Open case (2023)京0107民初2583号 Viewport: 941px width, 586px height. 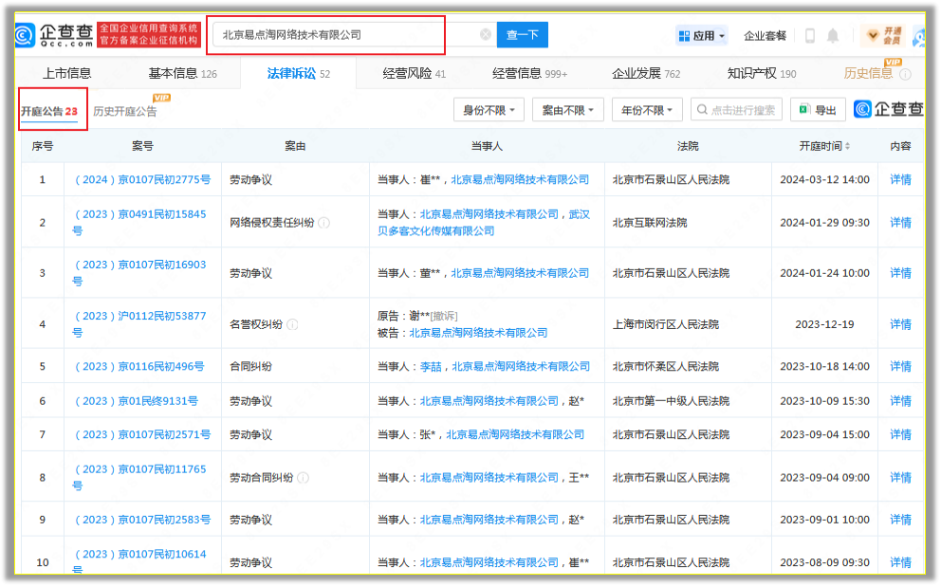[142, 520]
